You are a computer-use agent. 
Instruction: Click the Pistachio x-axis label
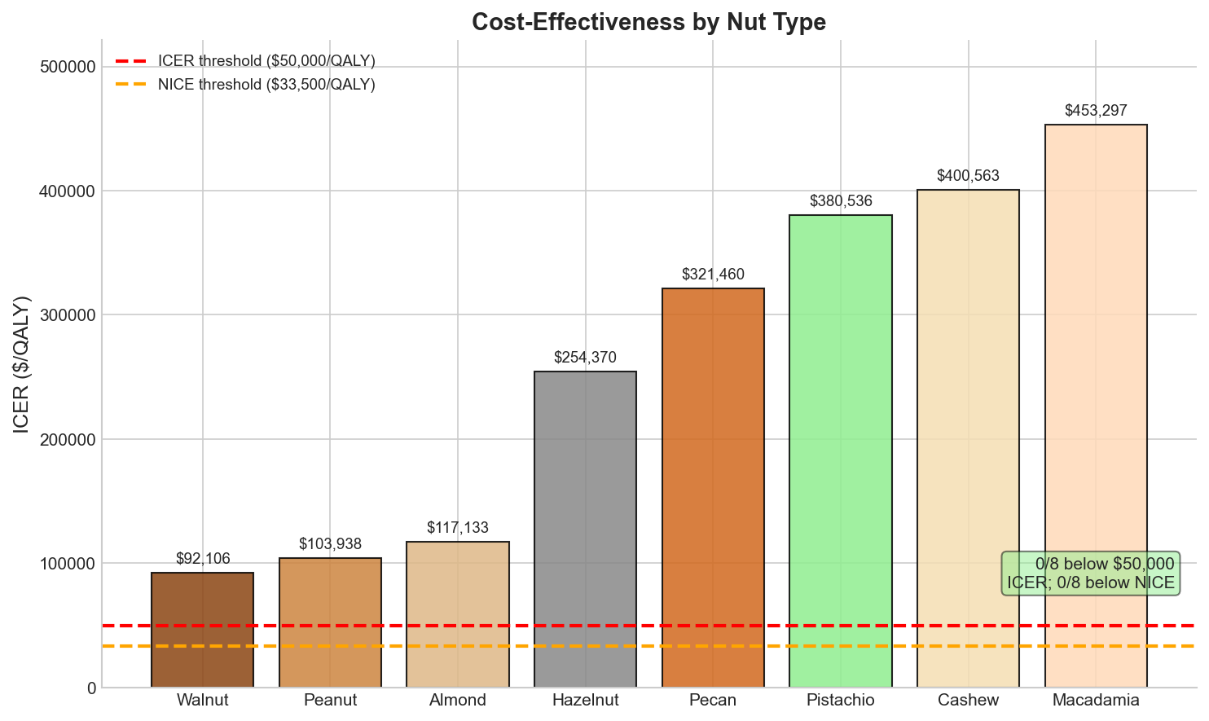[841, 701]
